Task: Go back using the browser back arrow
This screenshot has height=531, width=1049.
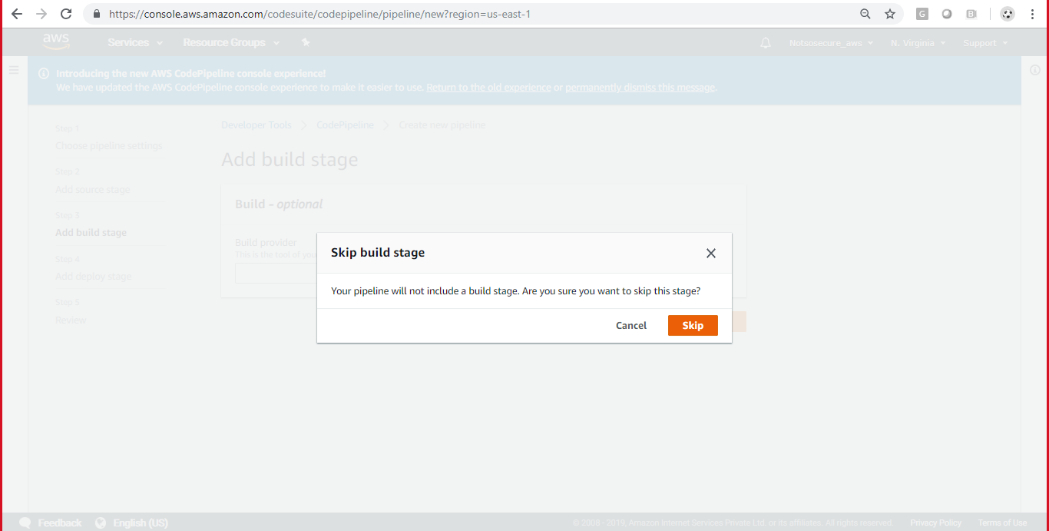Action: point(17,14)
